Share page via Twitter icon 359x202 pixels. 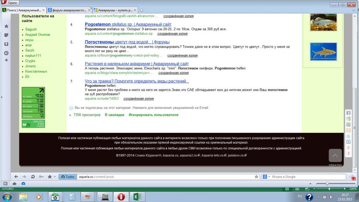[348, 136]
